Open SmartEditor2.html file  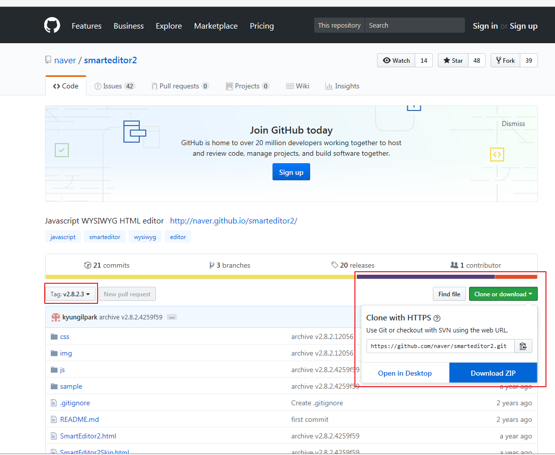click(88, 436)
